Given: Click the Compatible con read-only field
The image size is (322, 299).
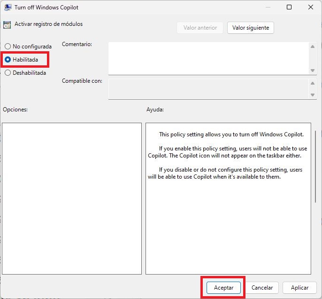Looking at the screenshot, I should coord(208,89).
